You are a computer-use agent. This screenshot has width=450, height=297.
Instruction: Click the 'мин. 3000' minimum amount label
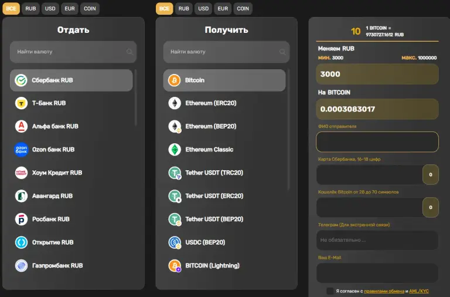point(330,58)
